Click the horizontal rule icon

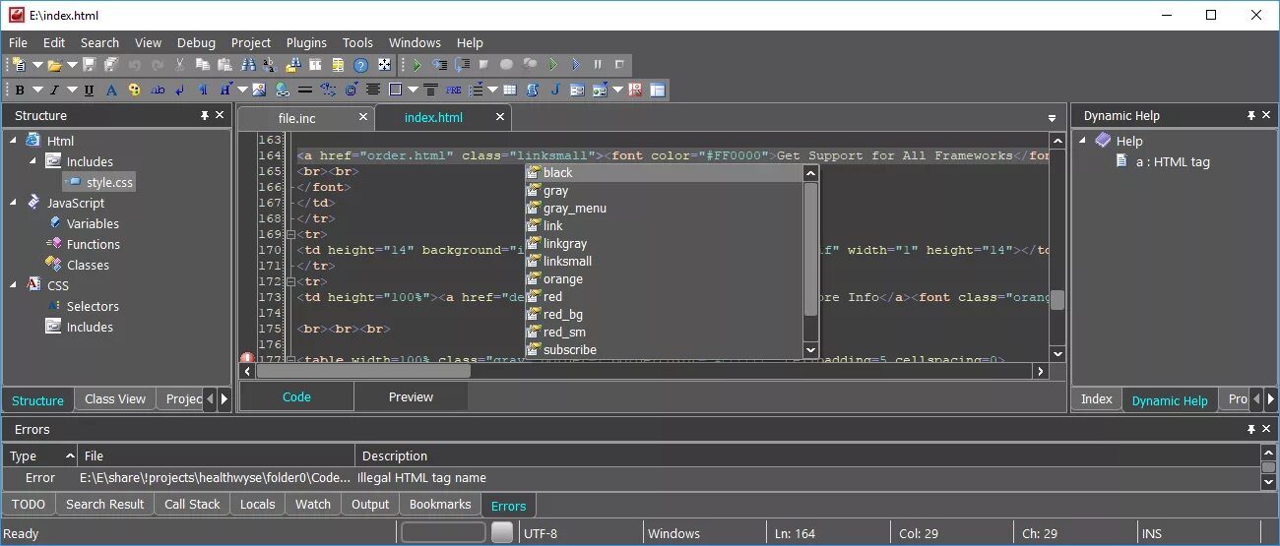[x=305, y=90]
